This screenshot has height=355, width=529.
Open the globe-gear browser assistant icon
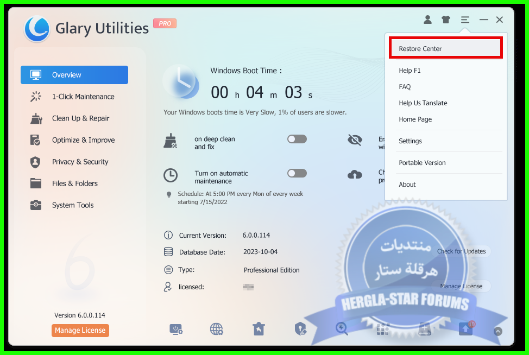217,329
